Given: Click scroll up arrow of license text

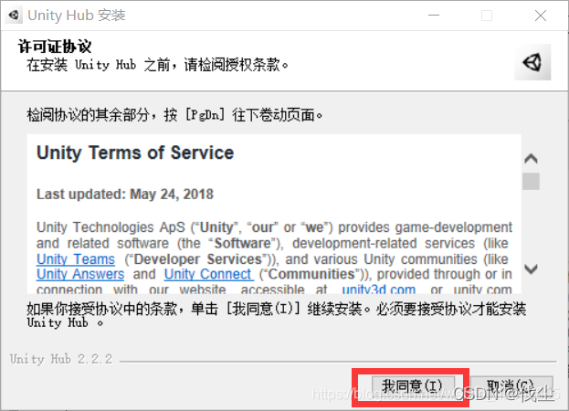Looking at the screenshot, I should 531,159.
